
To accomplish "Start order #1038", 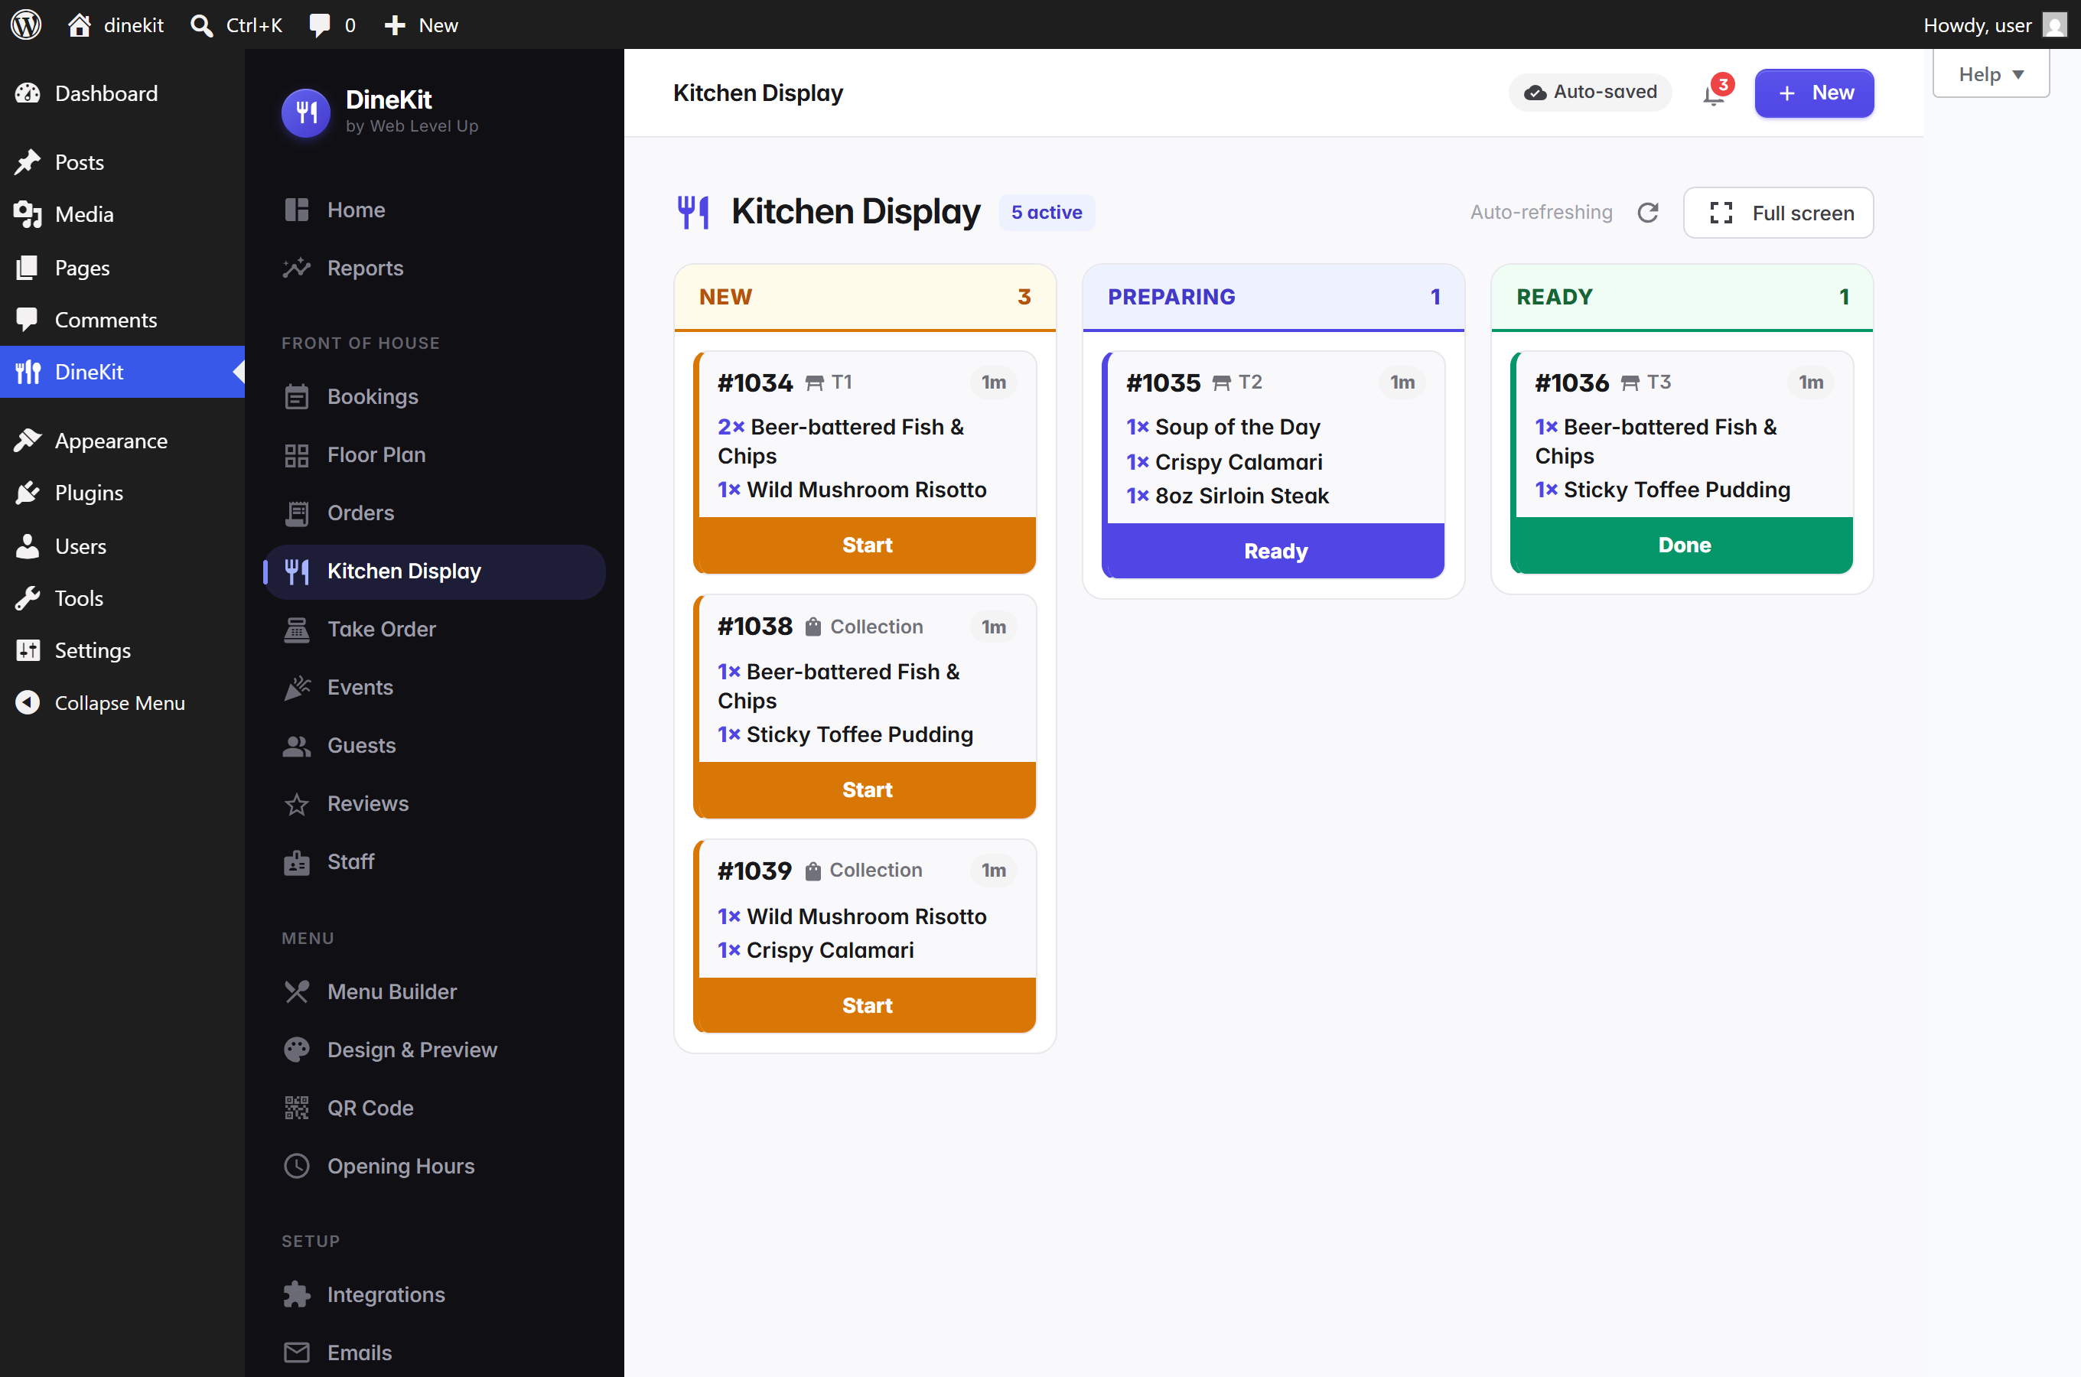I will point(867,790).
